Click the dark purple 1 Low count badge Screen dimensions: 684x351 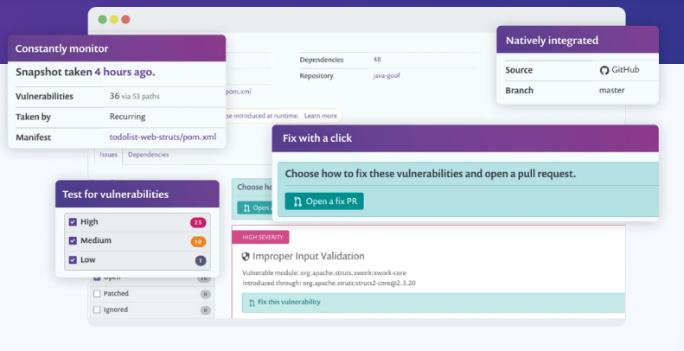click(200, 260)
